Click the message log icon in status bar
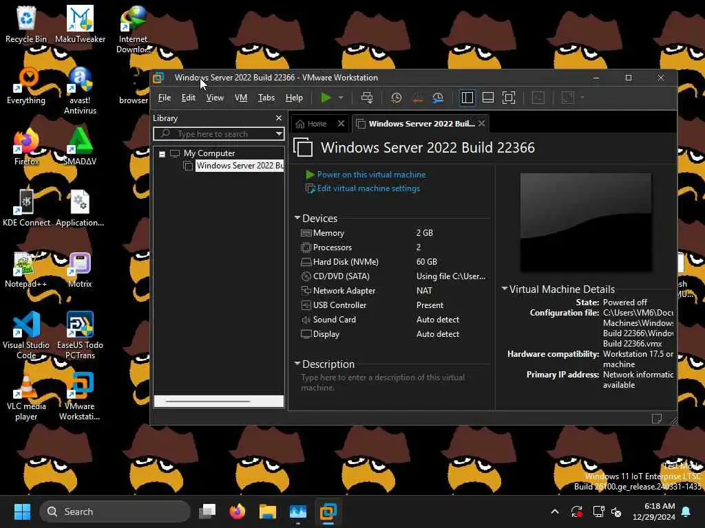The height and width of the screenshot is (528, 705). pyautogui.click(x=656, y=419)
